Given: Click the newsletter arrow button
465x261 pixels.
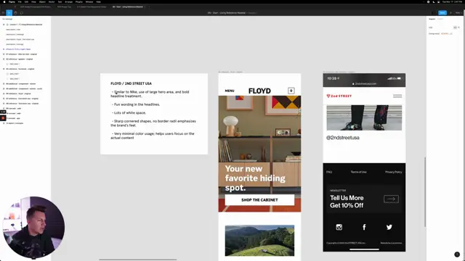Looking at the screenshot, I should [x=391, y=199].
